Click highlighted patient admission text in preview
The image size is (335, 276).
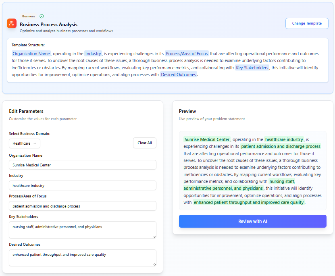click(x=281, y=146)
